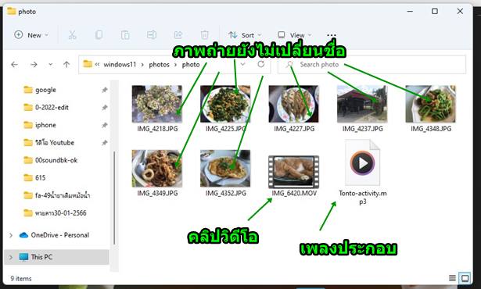This screenshot has width=481, height=289.
Task: Click photos in the address breadcrumb
Action: tap(160, 64)
